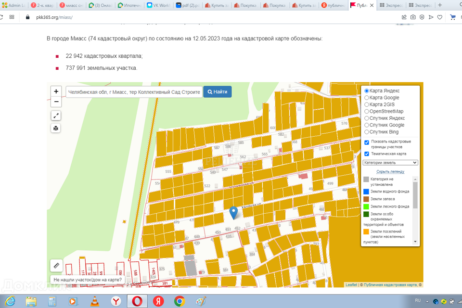Switch to the VK Work browser tab

point(158,5)
